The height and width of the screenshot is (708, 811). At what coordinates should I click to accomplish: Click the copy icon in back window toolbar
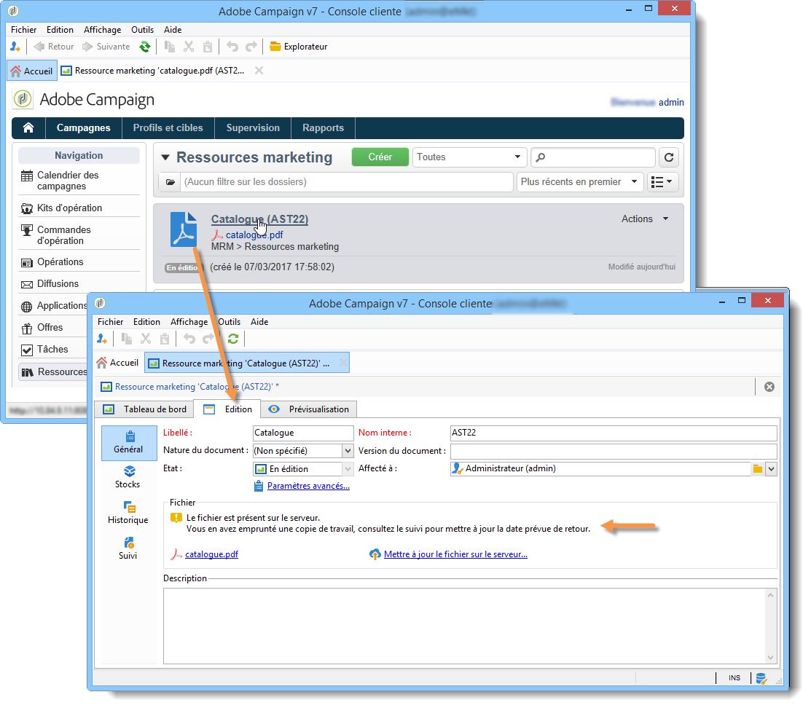(x=169, y=47)
